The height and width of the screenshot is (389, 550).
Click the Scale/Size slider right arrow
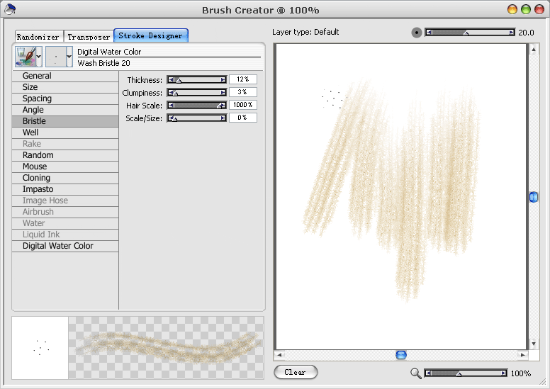(x=223, y=118)
